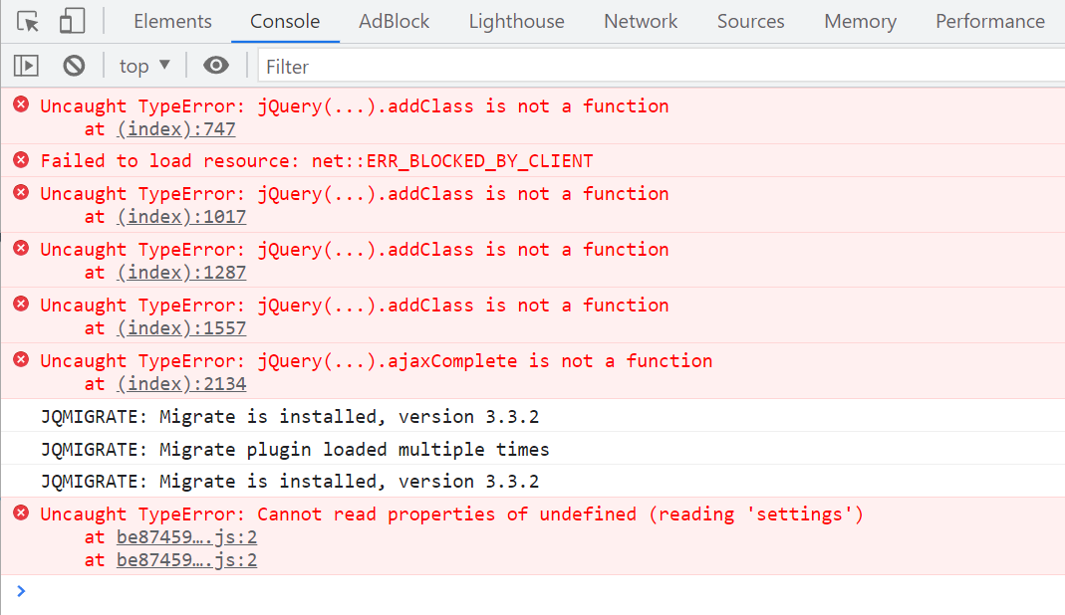The width and height of the screenshot is (1065, 615).
Task: Click the console prompt chevron
Action: pyautogui.click(x=21, y=591)
